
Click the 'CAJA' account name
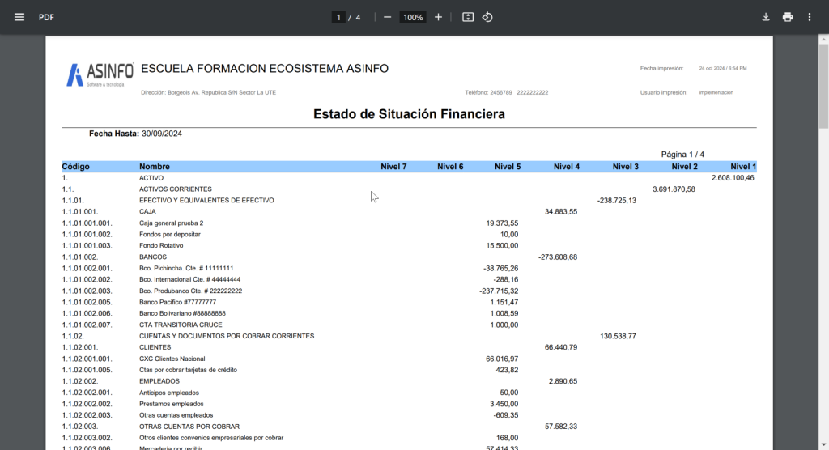click(x=147, y=211)
